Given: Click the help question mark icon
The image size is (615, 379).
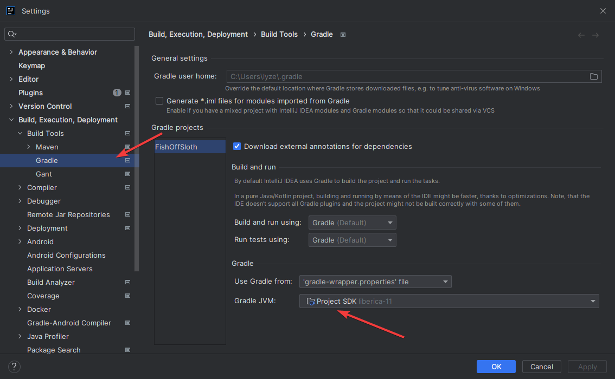Looking at the screenshot, I should (14, 367).
